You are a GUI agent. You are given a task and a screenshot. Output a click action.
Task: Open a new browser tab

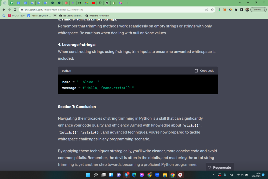128,3
